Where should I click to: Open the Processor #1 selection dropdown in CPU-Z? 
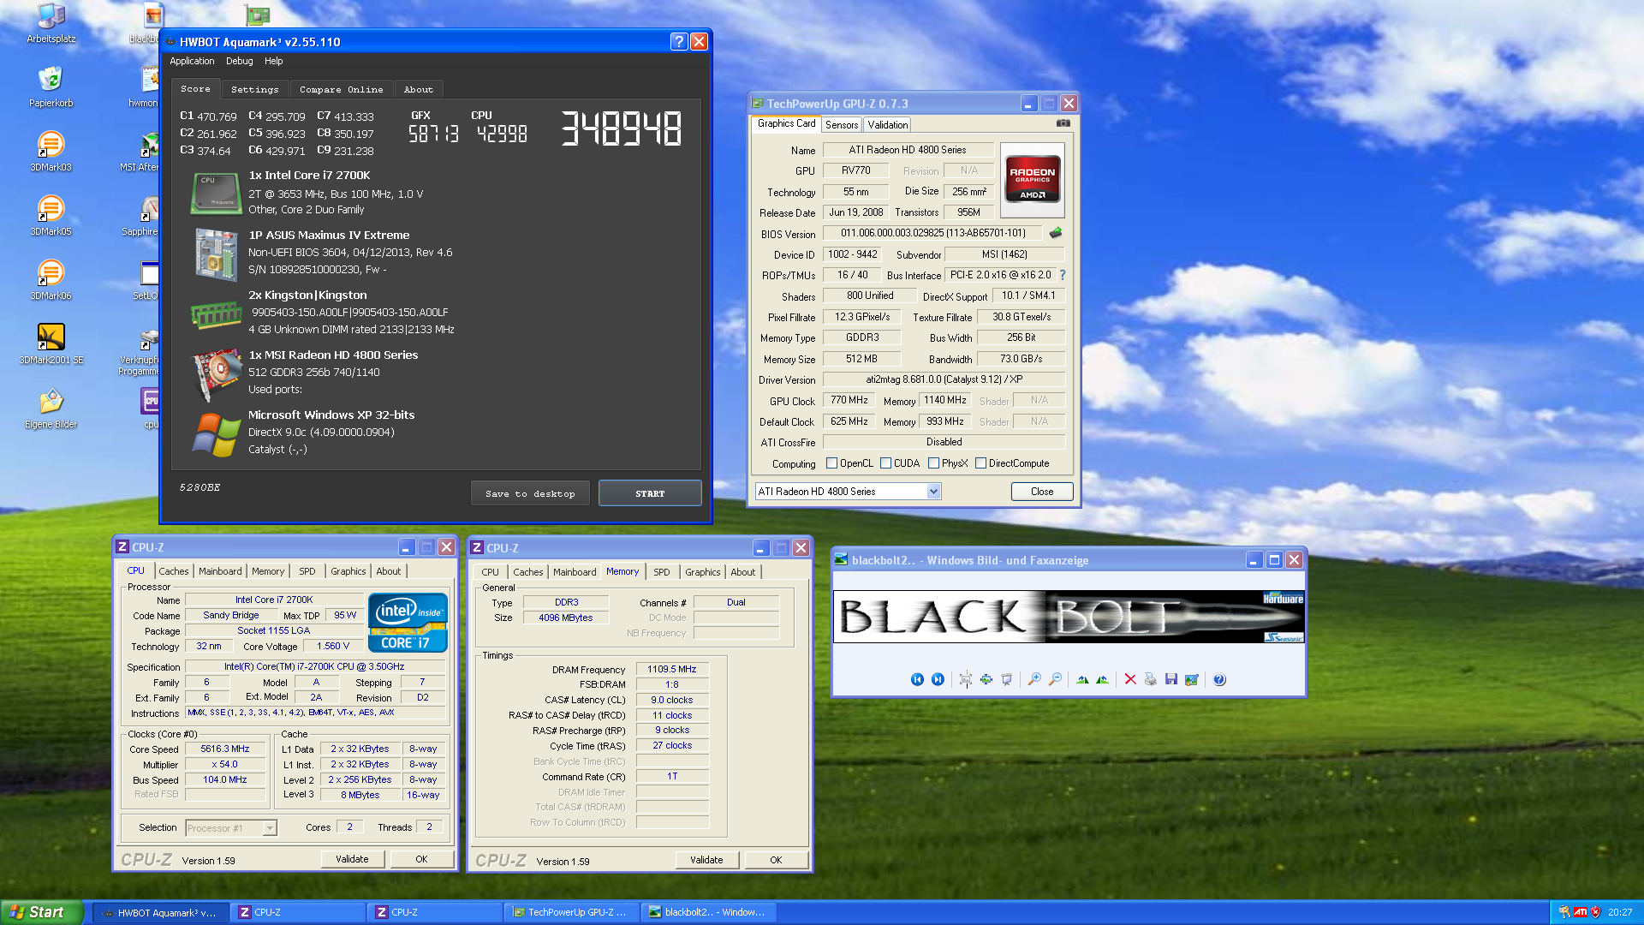tap(231, 828)
